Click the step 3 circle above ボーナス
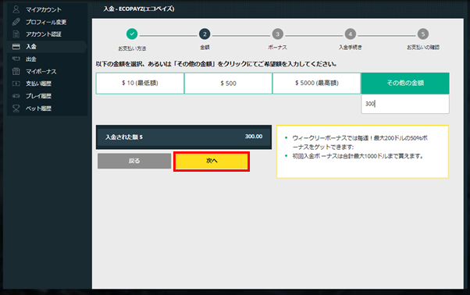The height and width of the screenshot is (295, 470). tap(278, 34)
